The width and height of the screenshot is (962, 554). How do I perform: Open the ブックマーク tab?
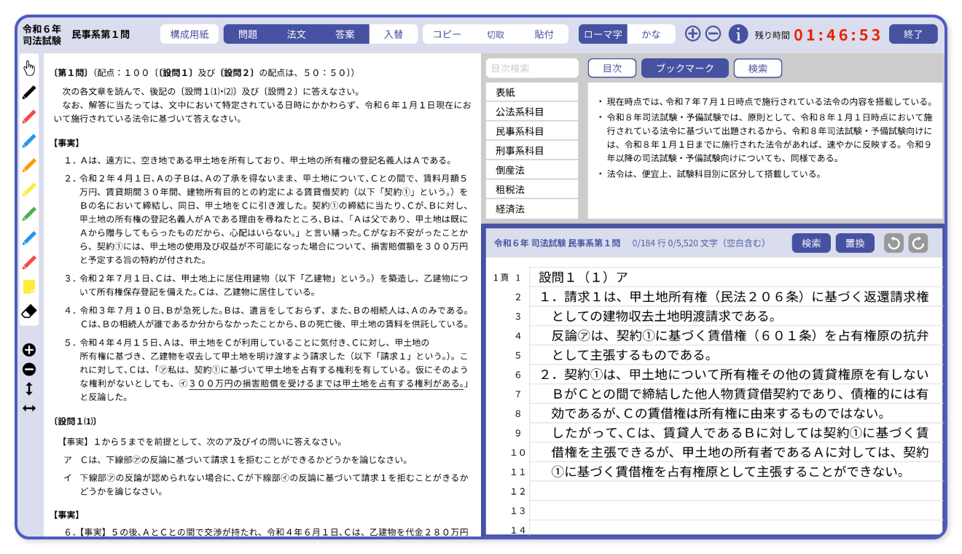685,69
